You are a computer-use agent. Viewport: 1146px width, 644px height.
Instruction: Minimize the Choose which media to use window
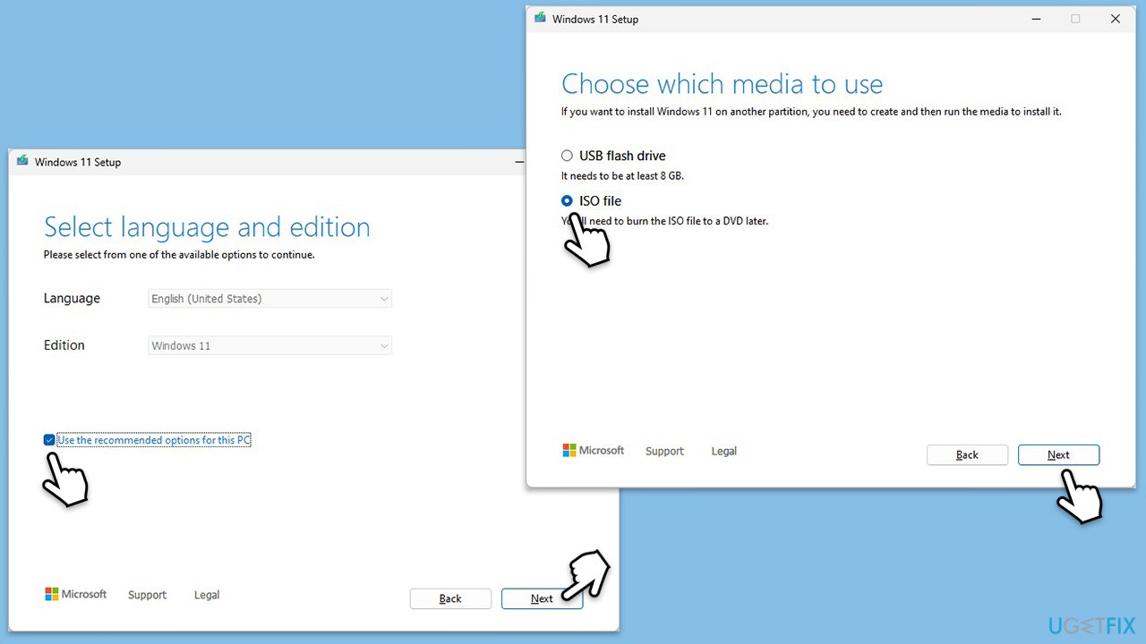(1035, 19)
